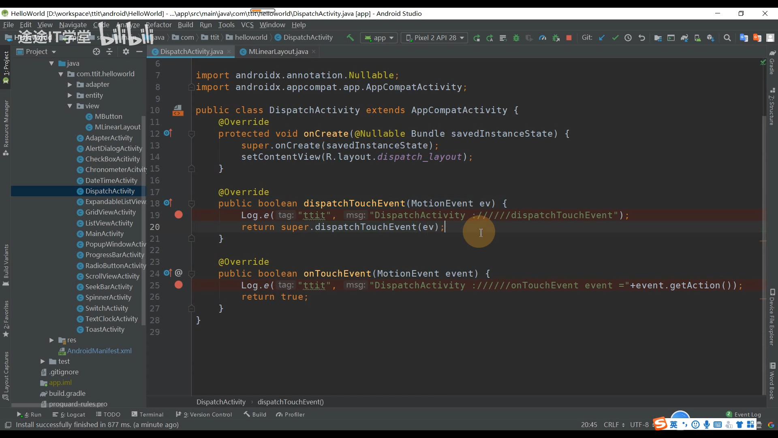Click Apply Changes and Restart Activity icon
This screenshot has width=778, height=438.
point(489,38)
